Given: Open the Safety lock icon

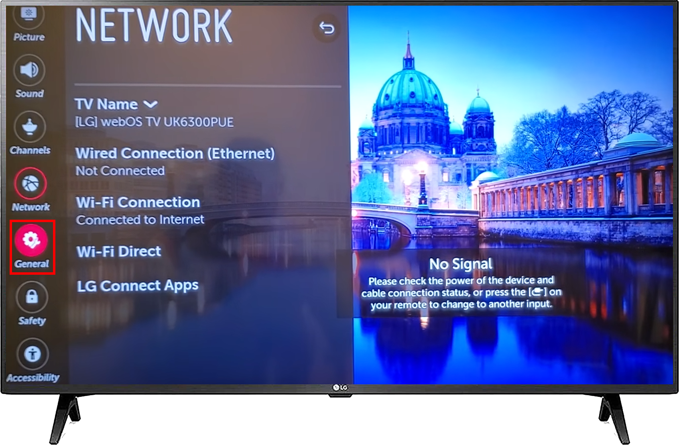Looking at the screenshot, I should [32, 297].
